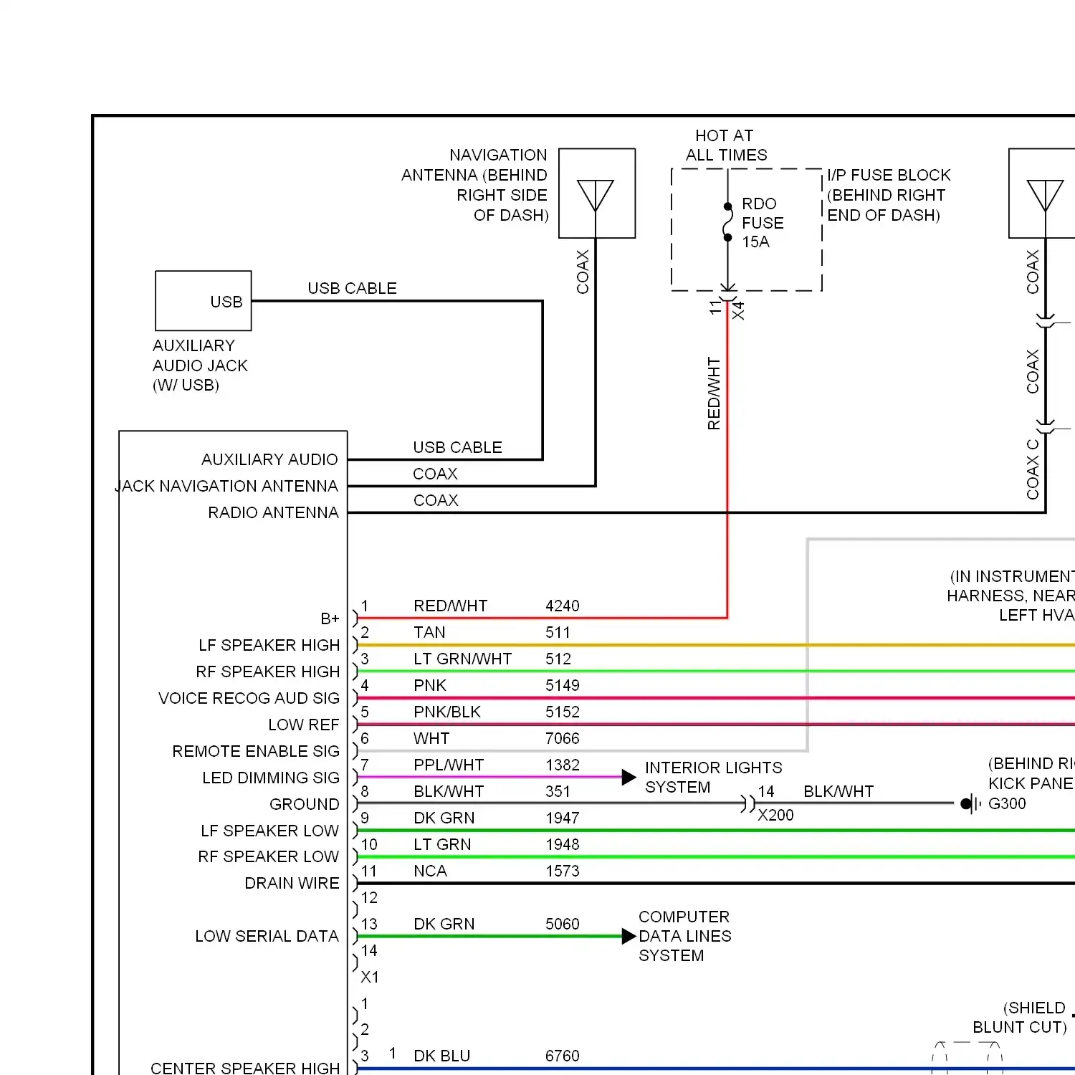Click the 'X200' connector label

click(x=775, y=815)
